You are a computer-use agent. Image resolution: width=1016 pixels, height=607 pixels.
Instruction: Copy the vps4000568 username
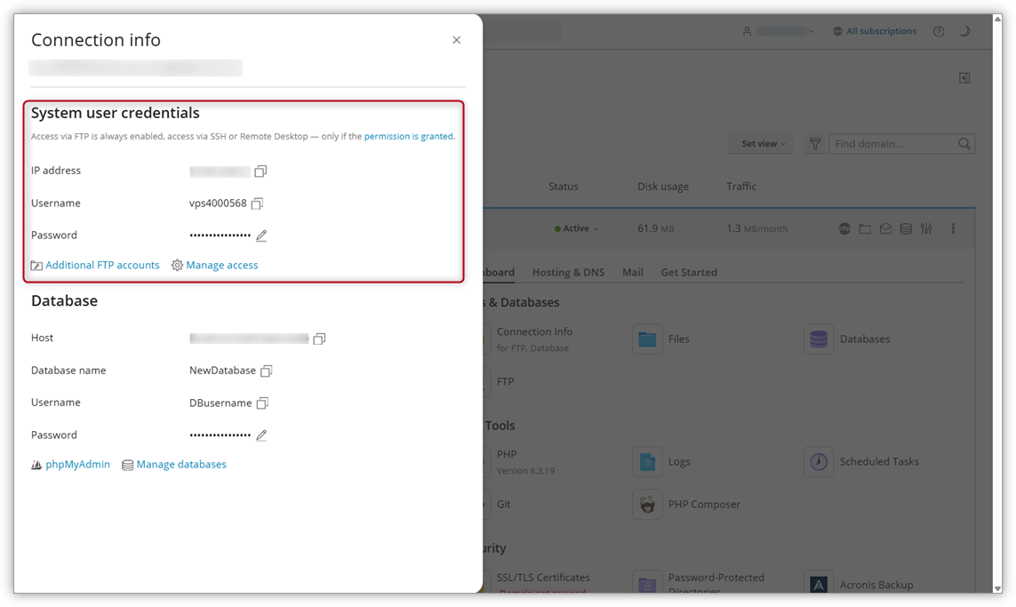257,203
